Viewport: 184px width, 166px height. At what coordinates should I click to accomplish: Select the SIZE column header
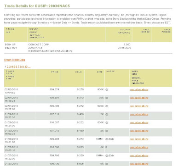click(x=100, y=72)
